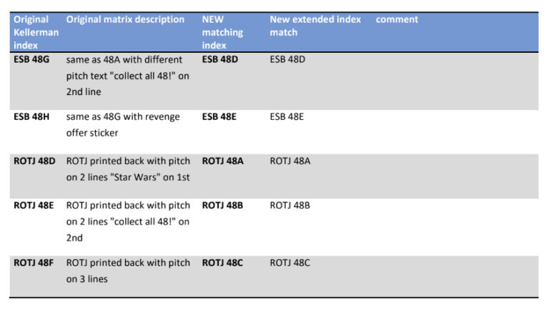
Task: Select the bold ROTJ 48D index cell
Action: point(34,161)
